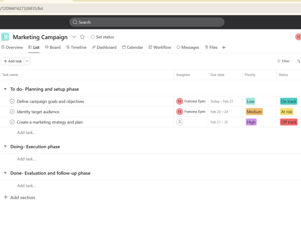This screenshot has height=226, width=301.
Task: Open task Identity target audience
Action: 38,112
